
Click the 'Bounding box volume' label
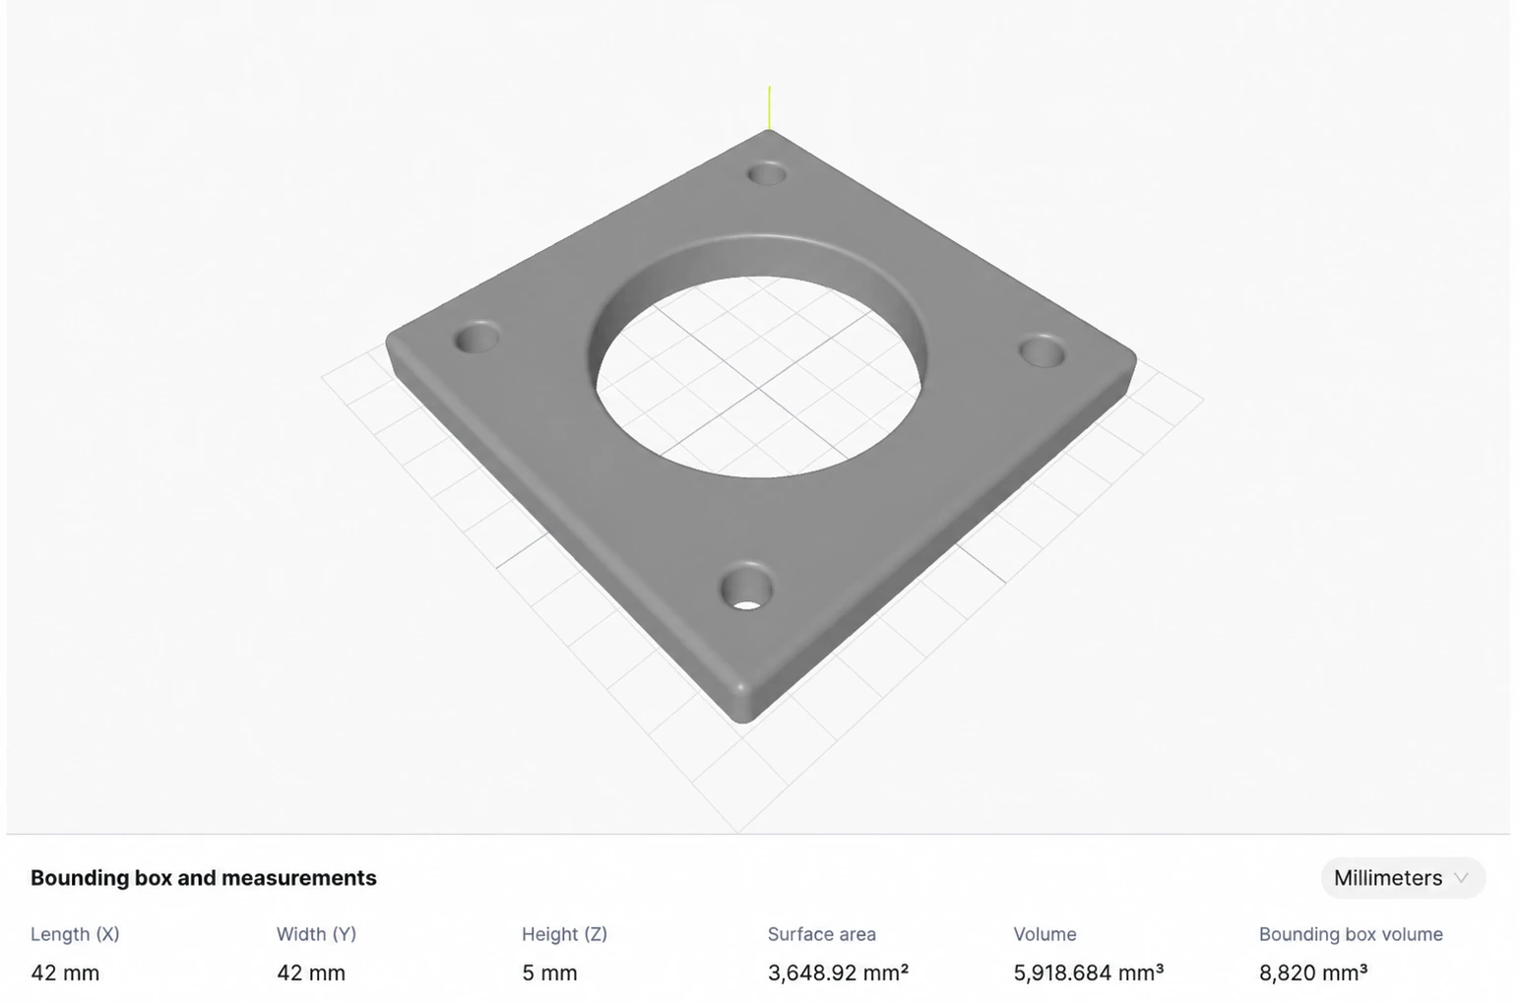1351,934
